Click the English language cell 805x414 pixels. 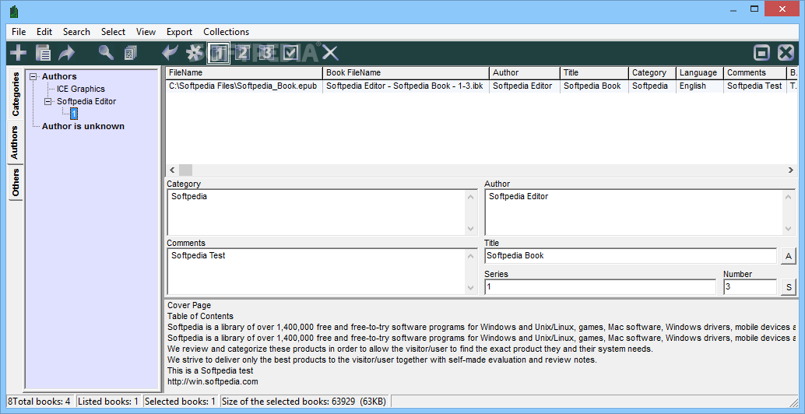(700, 86)
